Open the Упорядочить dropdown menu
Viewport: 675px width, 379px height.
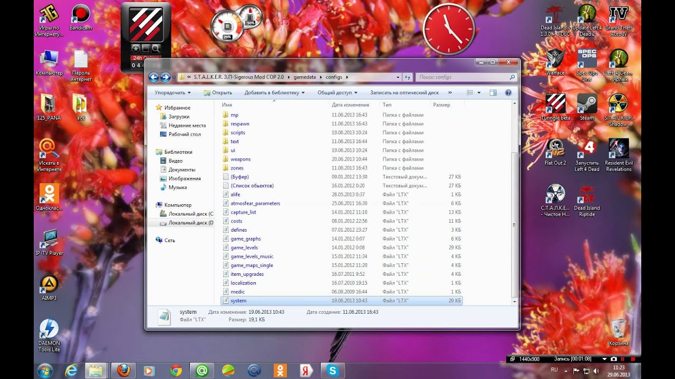[x=173, y=93]
